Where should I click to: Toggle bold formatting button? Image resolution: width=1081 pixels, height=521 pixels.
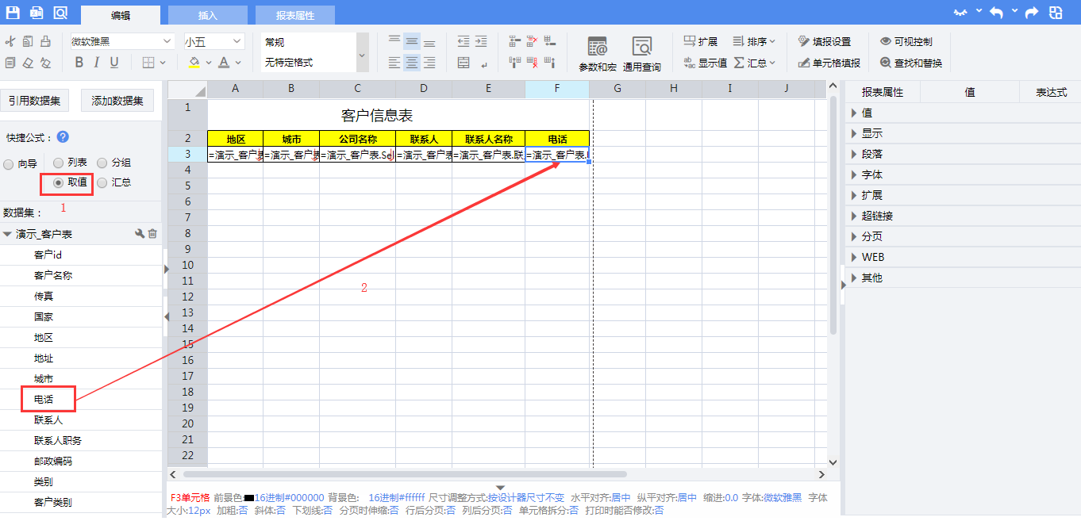[x=79, y=63]
